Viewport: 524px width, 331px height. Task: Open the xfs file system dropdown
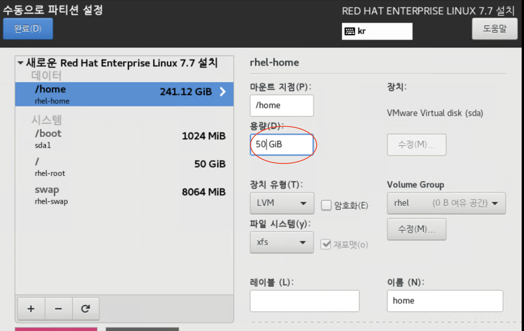click(x=282, y=242)
